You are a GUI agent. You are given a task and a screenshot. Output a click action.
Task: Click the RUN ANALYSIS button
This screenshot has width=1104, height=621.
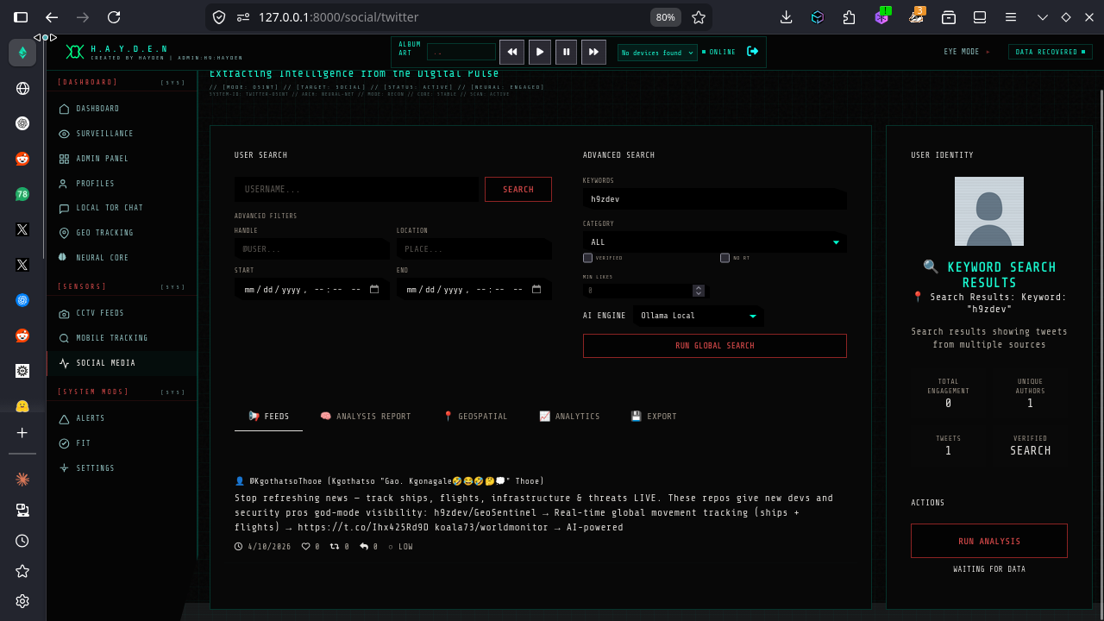(x=988, y=541)
